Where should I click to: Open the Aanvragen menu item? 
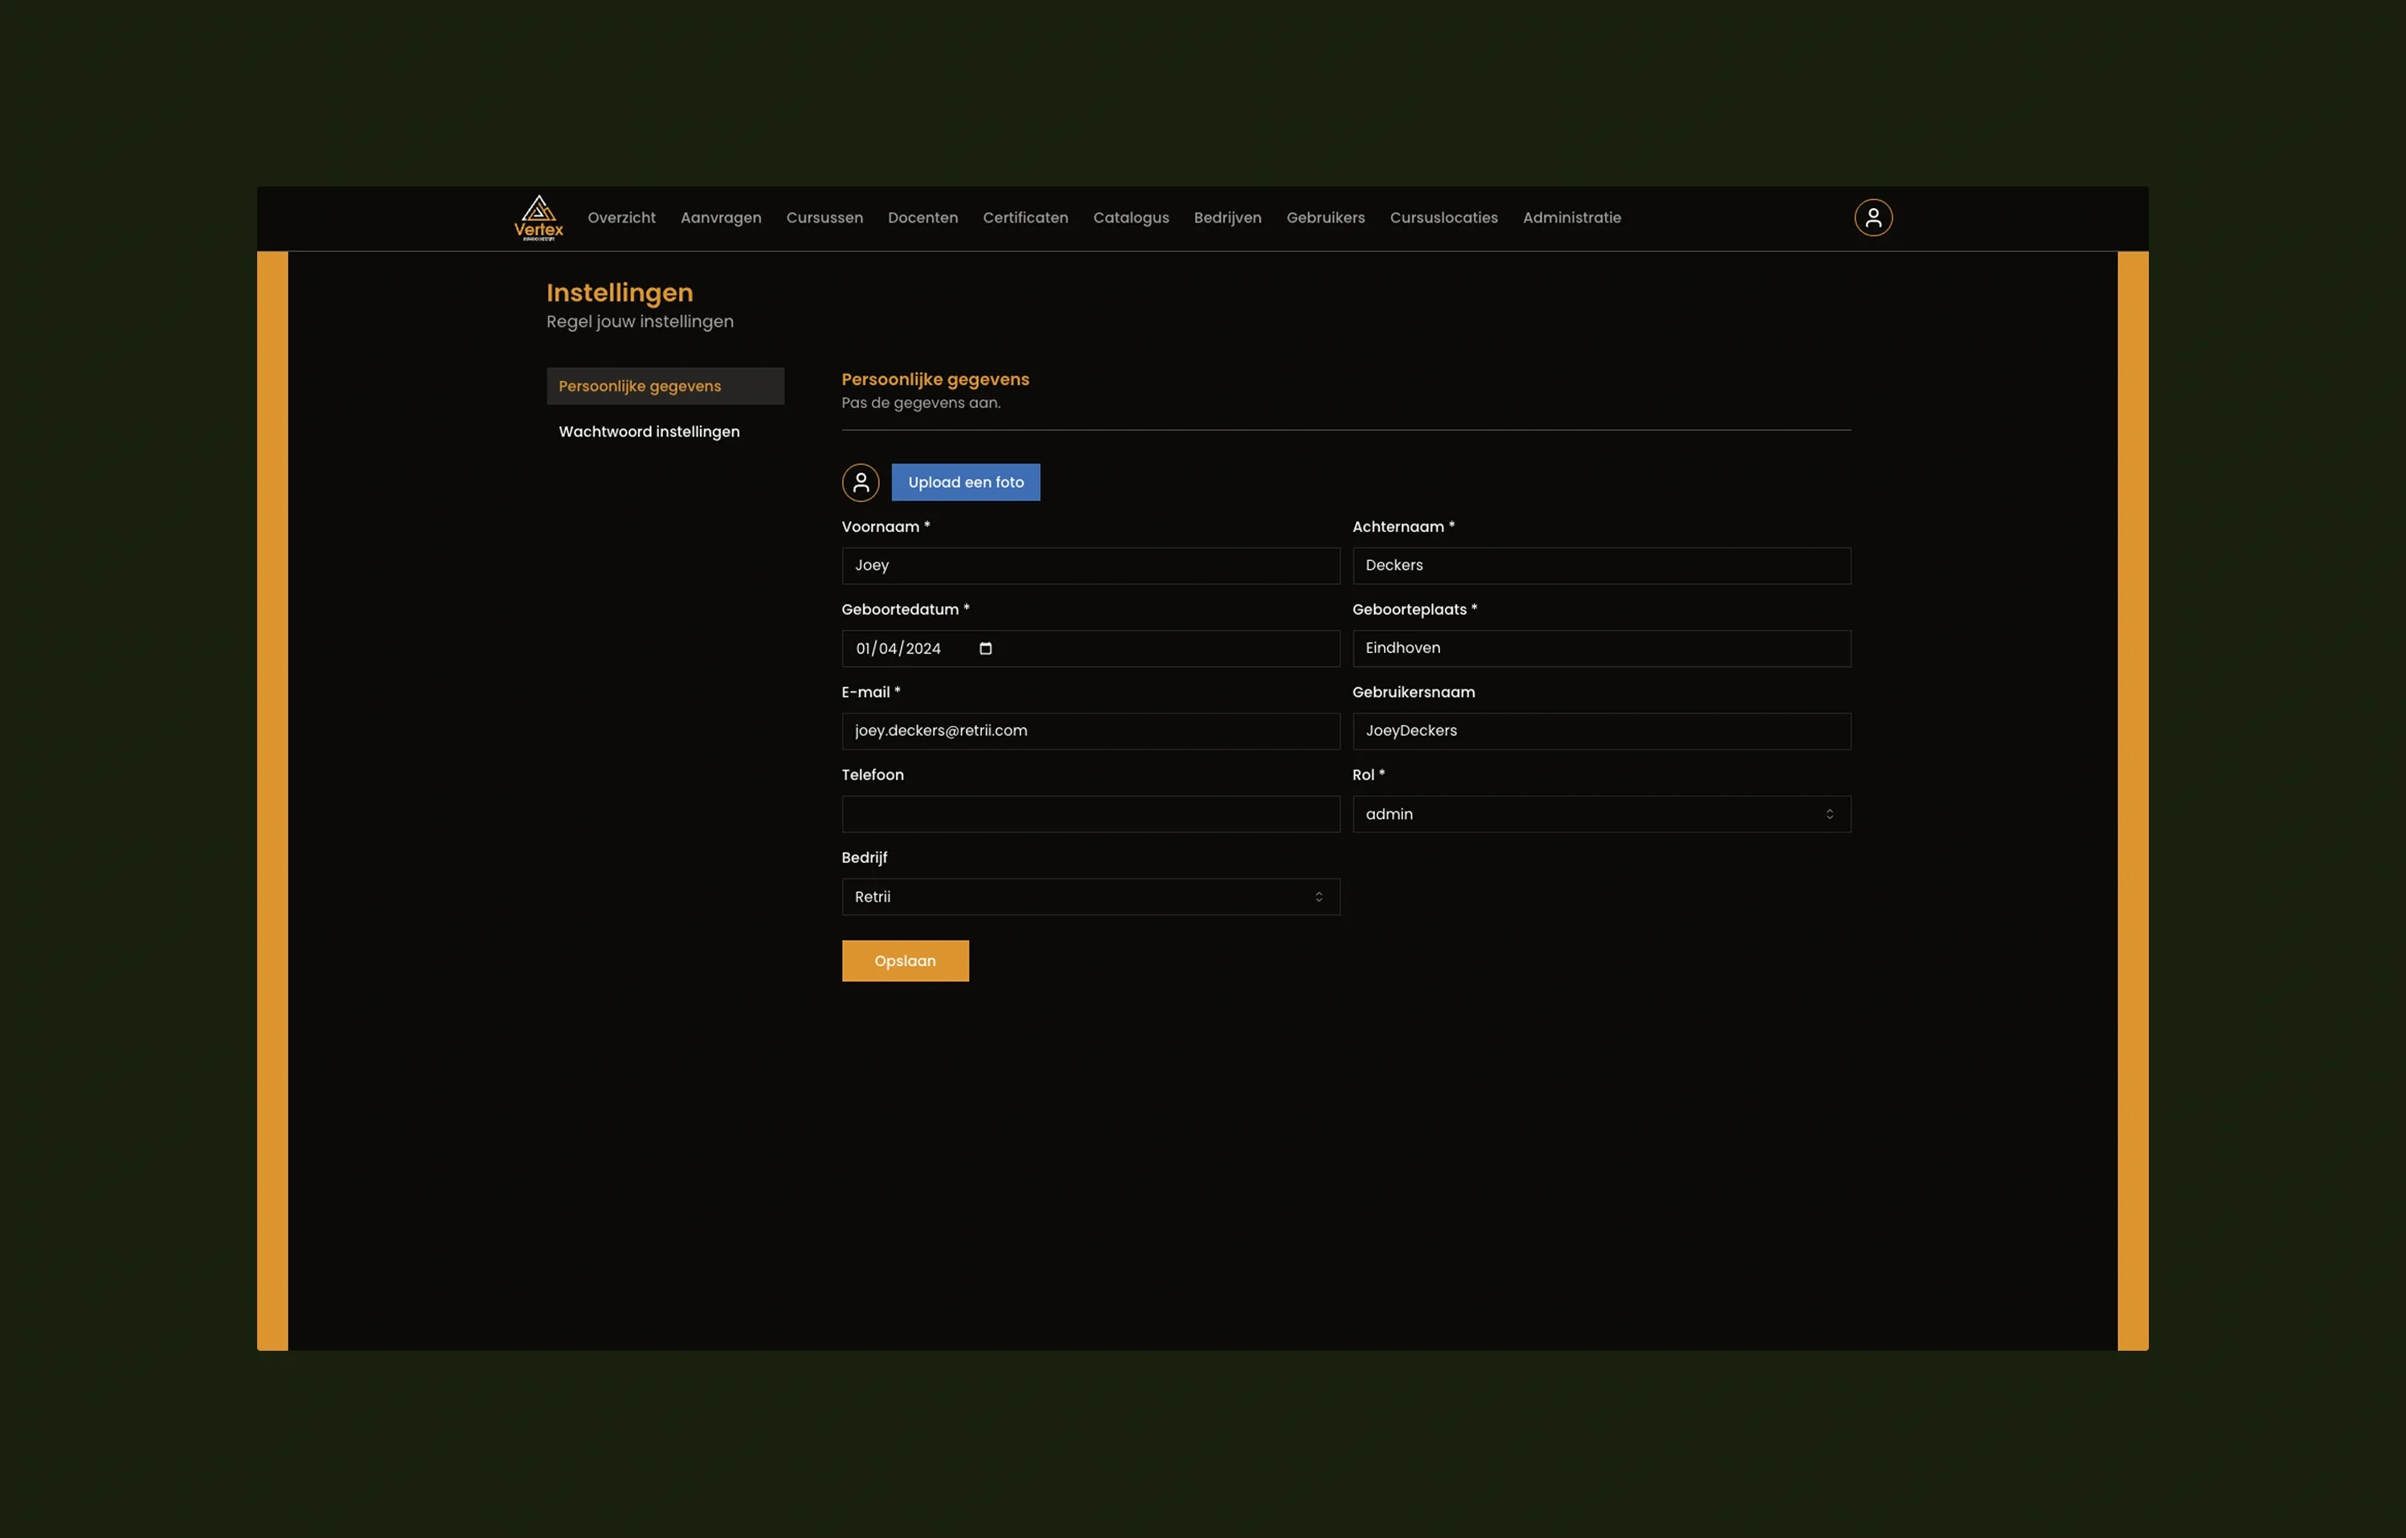pos(720,218)
